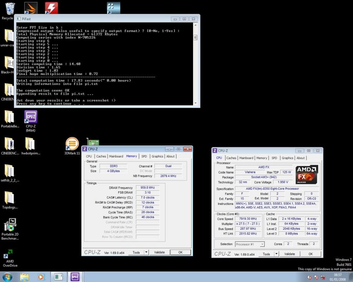
Task: Click the muted volume tray icon
Action: tap(310, 277)
